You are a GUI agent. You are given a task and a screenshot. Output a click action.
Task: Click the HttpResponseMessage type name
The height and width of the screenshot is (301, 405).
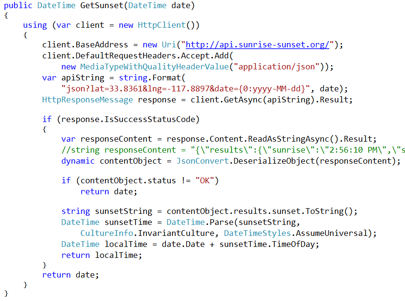[x=88, y=100]
